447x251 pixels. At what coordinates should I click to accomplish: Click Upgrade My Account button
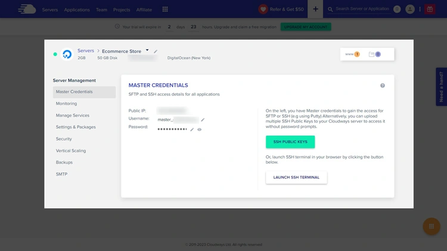point(306,27)
